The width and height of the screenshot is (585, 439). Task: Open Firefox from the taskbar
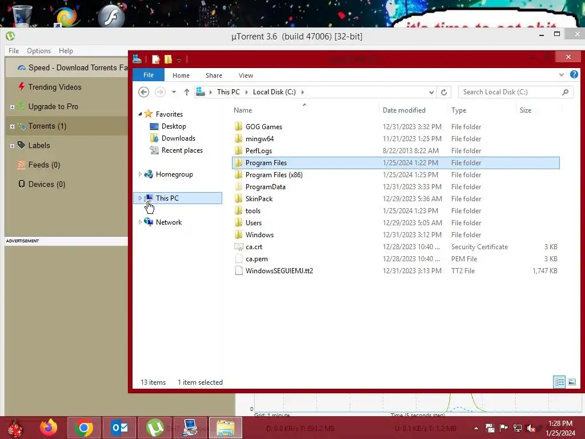49,428
